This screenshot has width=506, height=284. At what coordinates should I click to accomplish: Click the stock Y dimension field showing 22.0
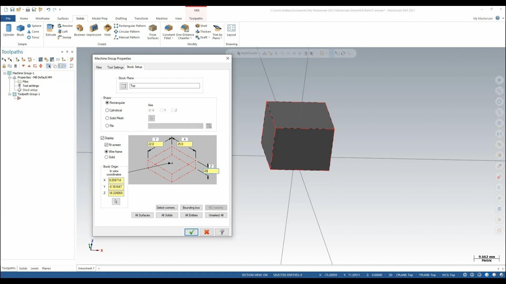155,144
